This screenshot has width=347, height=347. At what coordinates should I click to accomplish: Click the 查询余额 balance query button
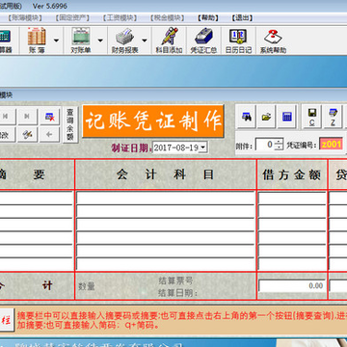pyautogui.click(x=70, y=124)
